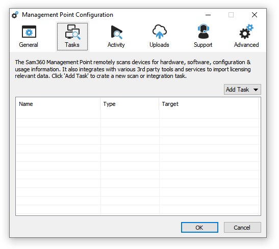279x249 pixels.
Task: Expand the Add Task dropdown arrow
Action: pyautogui.click(x=256, y=90)
